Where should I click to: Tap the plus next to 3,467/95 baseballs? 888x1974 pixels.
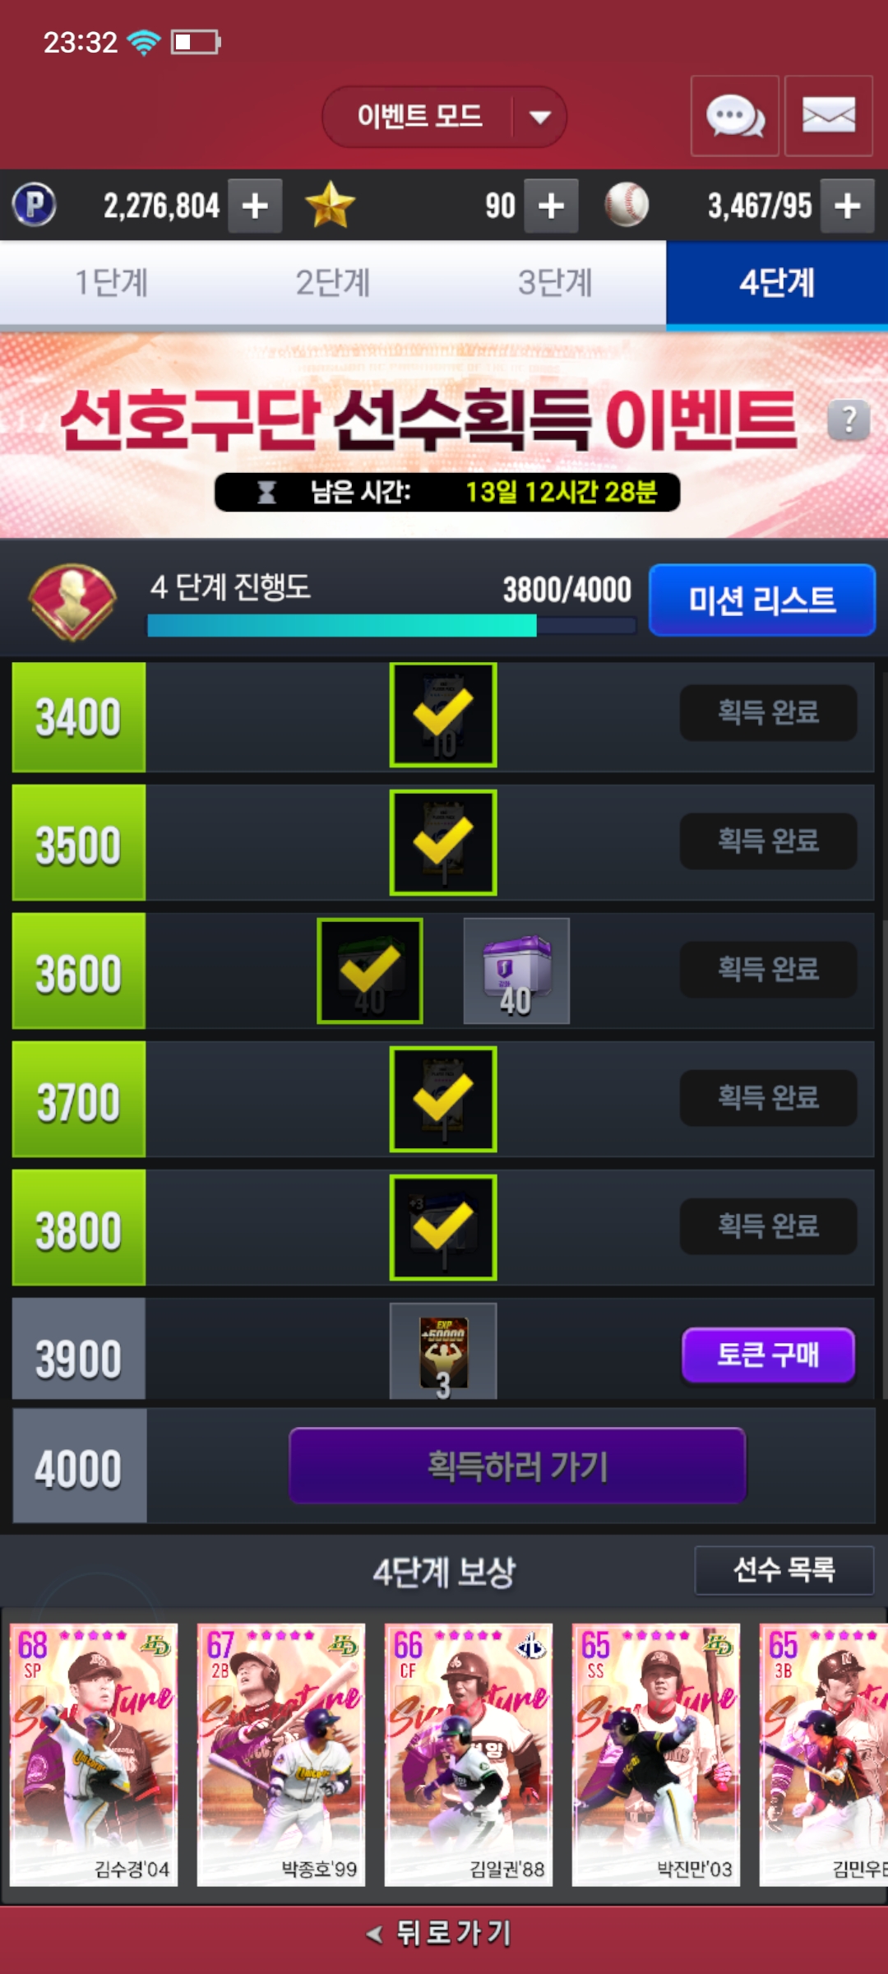tap(848, 206)
